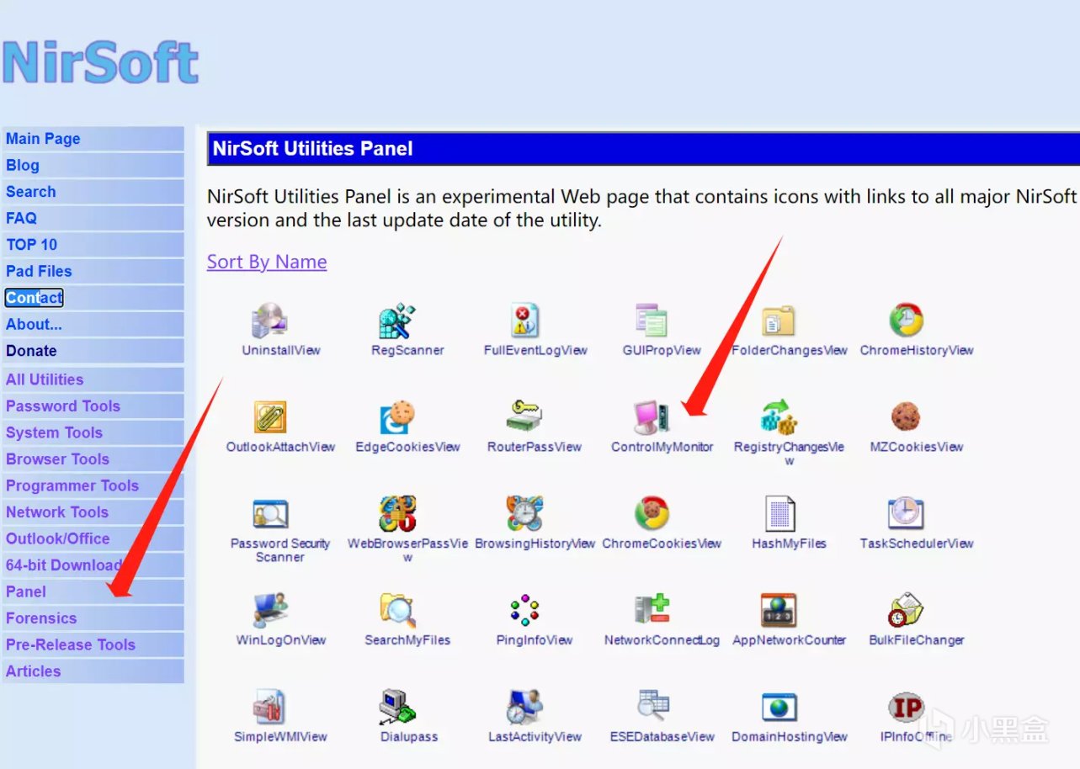Screen dimensions: 1080x769
Task: Open the Blog sidebar item
Action: (x=93, y=166)
